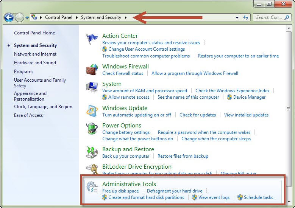The image size is (295, 208).
Task: Click the Control Panel icon in address bar
Action: coord(34,17)
